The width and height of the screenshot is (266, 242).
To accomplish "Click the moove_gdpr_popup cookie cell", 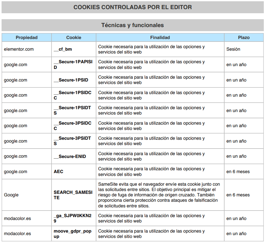I will tap(73, 234).
